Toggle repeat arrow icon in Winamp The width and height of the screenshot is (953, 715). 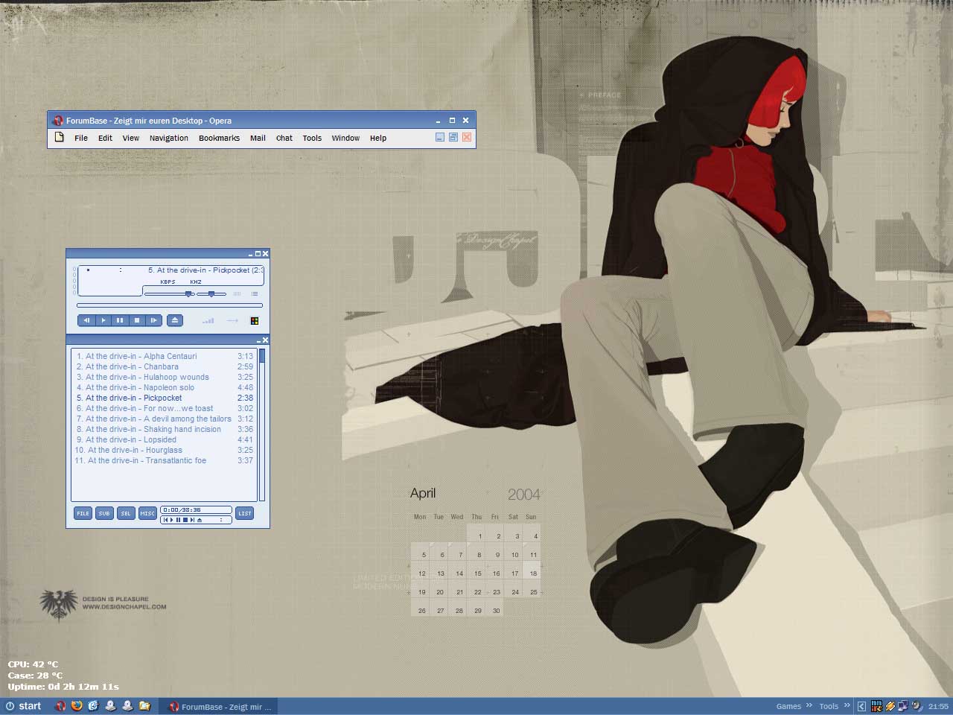232,321
